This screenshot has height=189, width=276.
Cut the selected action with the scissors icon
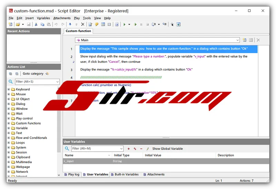click(x=36, y=24)
